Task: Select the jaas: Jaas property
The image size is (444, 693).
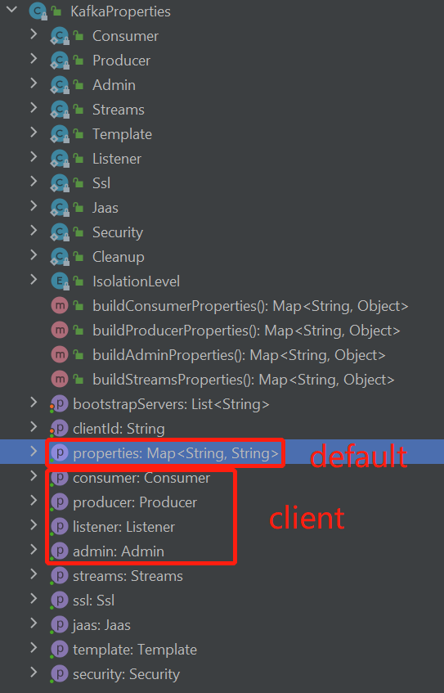Action: (x=101, y=625)
